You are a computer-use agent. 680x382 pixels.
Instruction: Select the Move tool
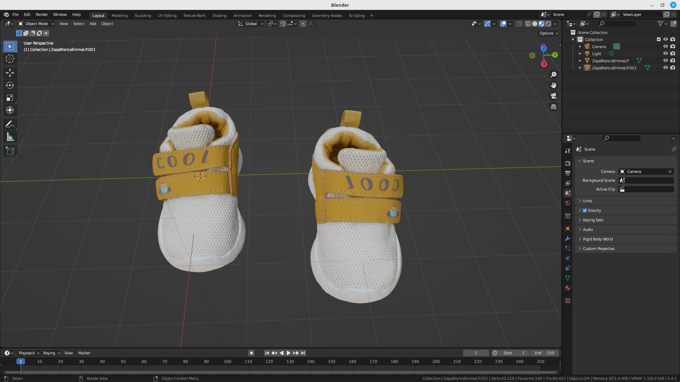click(10, 73)
